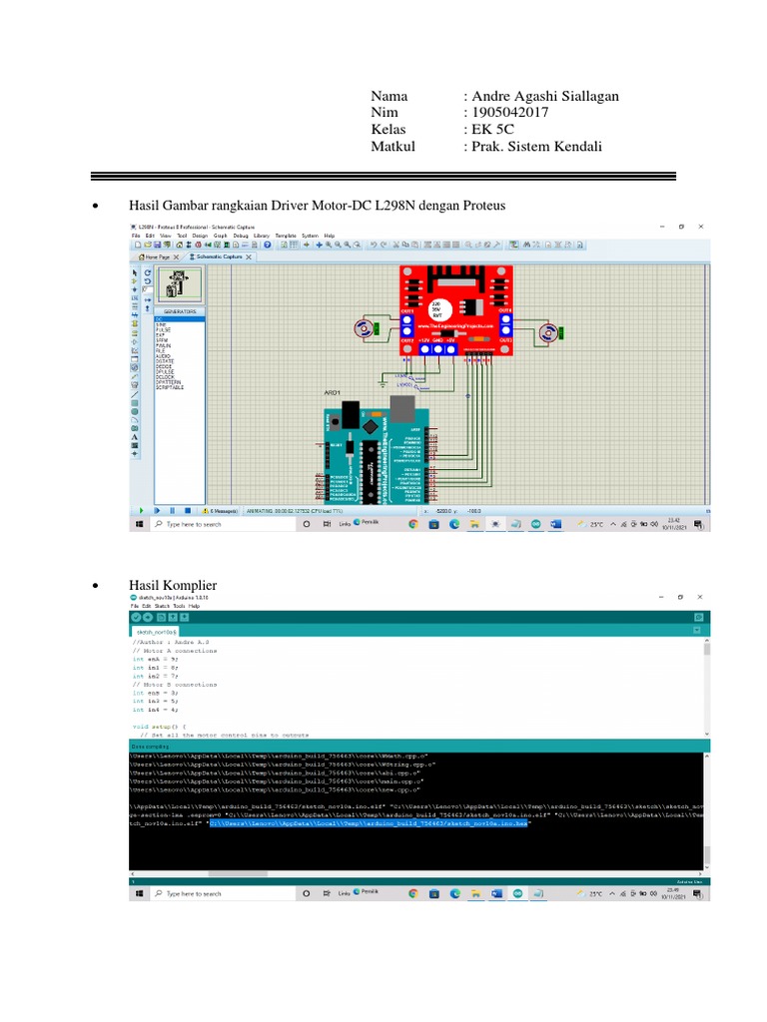Click the Open sketch icon in Arduino IDE
Image resolution: width=767 pixels, height=1022 pixels.
173,617
